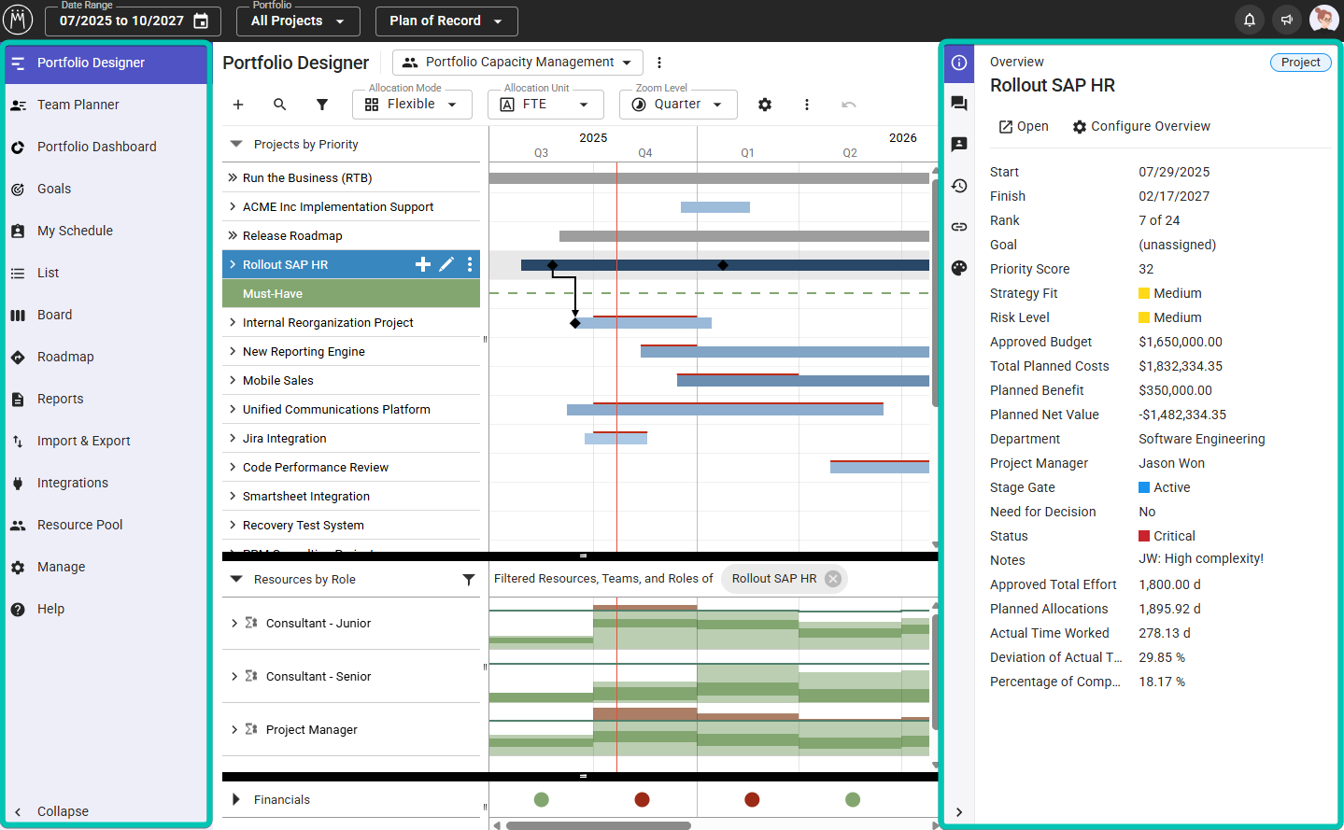Open the Zoom Level Quarter dropdown

pyautogui.click(x=678, y=105)
